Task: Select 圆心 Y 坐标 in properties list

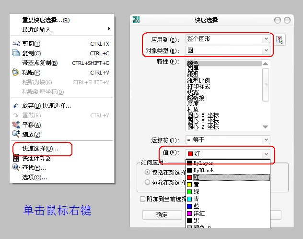Action: (224, 121)
